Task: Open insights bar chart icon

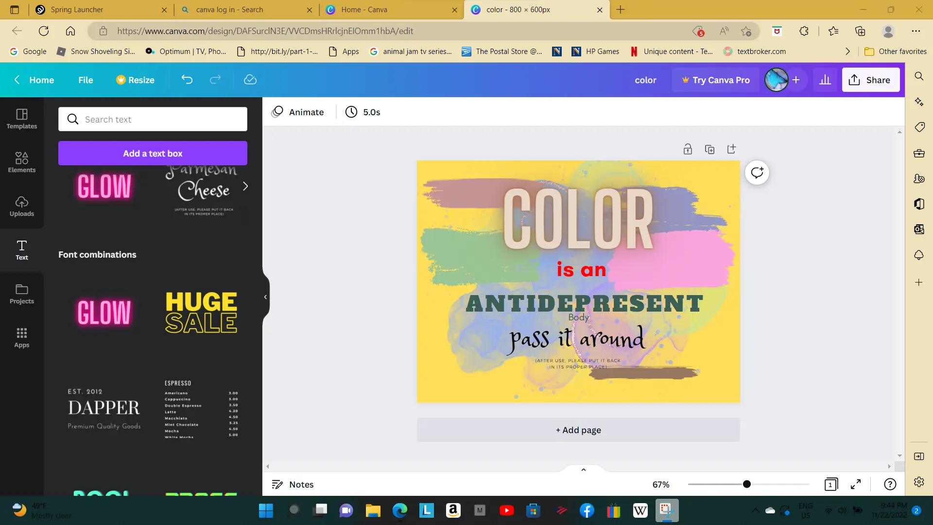Action: (825, 80)
